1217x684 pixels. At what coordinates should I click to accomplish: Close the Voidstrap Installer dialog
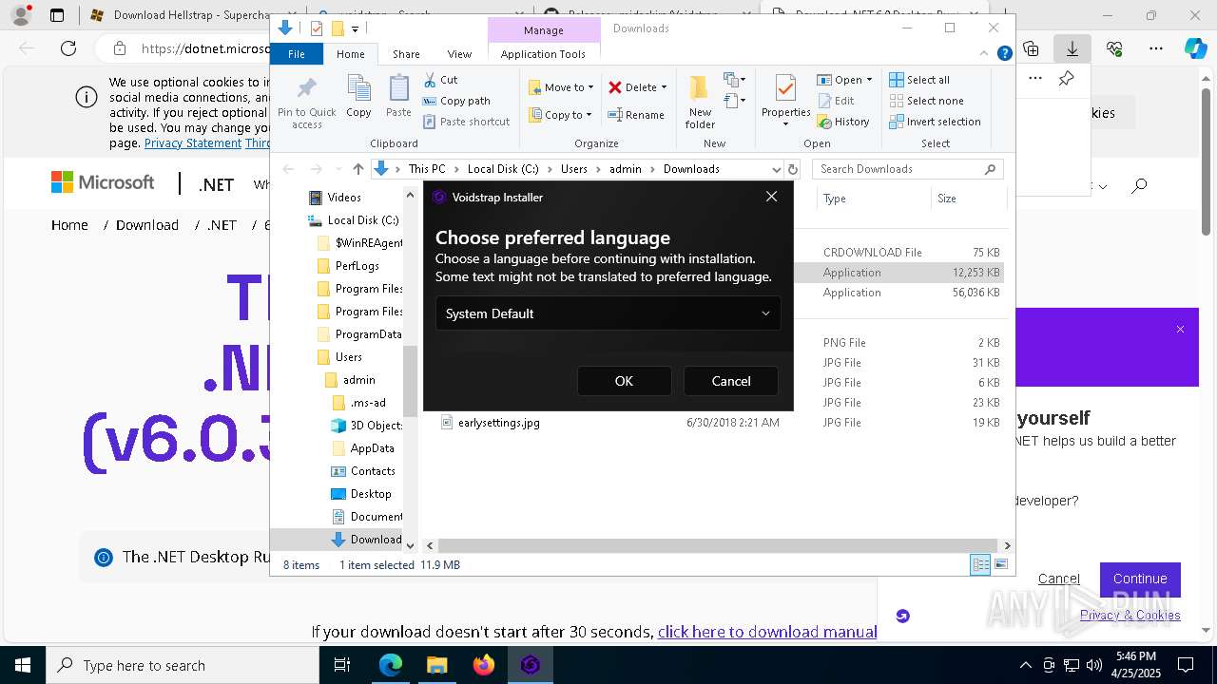coord(771,197)
